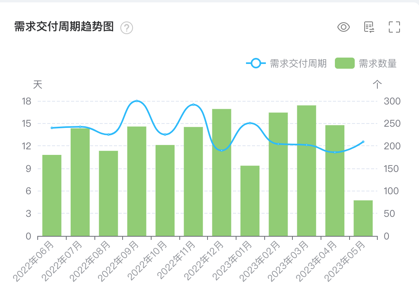Click the x-axis label 2023年02月
This screenshot has width=419, height=305.
click(x=260, y=261)
